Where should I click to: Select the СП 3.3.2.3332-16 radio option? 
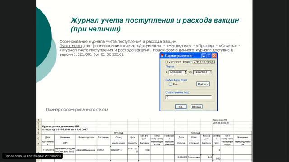click(191, 62)
